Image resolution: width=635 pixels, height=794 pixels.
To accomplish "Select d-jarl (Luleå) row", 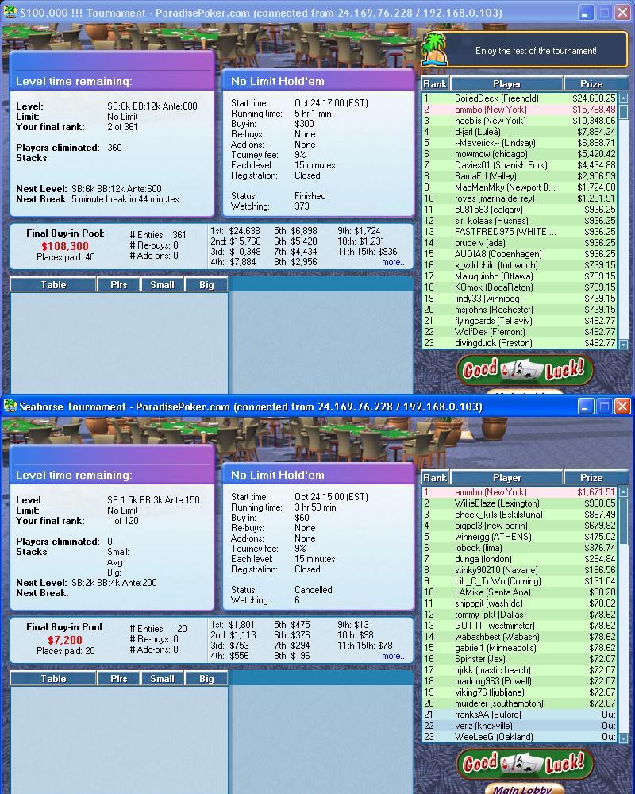I will (x=520, y=132).
